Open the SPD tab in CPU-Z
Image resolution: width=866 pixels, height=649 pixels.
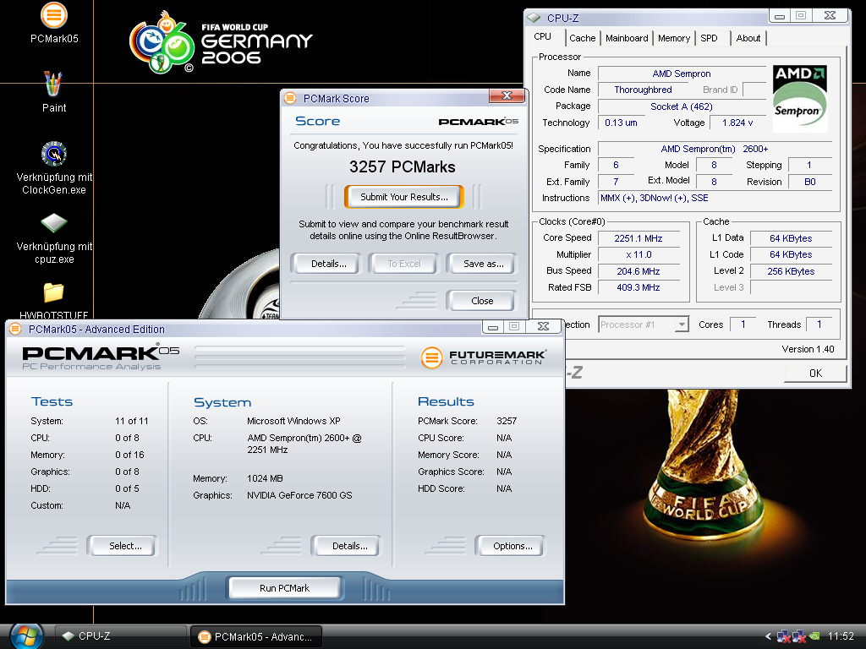(710, 38)
